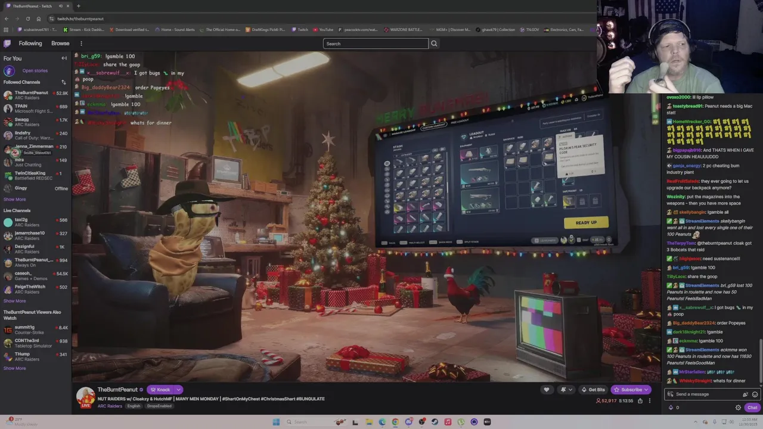Open the stories avatar icon
Screen dimensions: 763x429
[x=9, y=70]
